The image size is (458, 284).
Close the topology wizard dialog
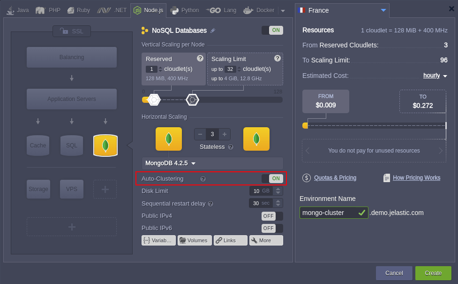[x=451, y=8]
